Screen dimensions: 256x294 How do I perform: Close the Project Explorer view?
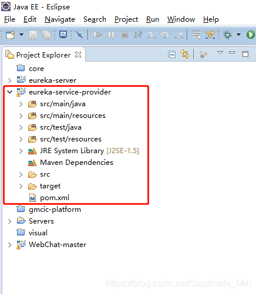(78, 55)
